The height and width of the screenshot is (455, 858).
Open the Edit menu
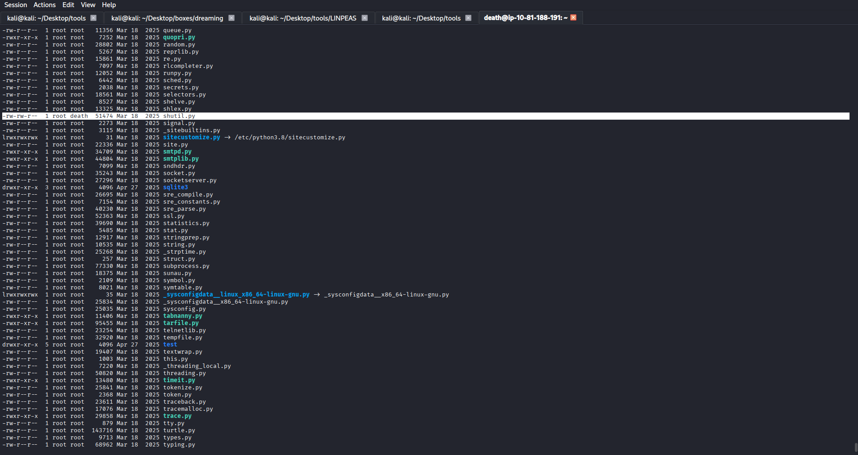pyautogui.click(x=68, y=5)
